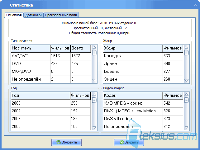
Task: Select the AVI\DVD row
Action: (51, 56)
